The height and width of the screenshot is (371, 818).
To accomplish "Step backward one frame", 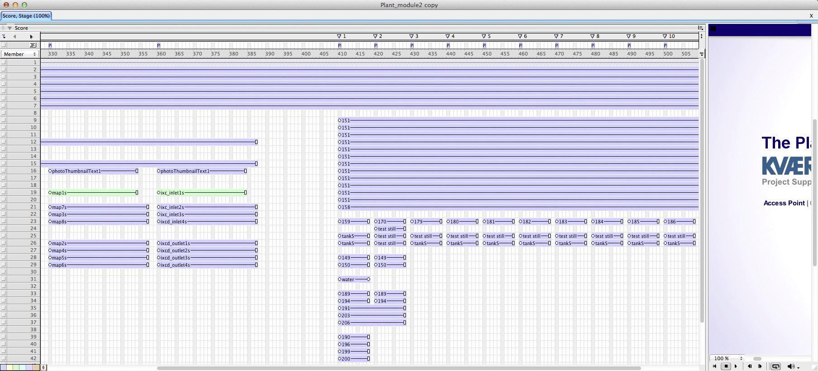I will 749,366.
